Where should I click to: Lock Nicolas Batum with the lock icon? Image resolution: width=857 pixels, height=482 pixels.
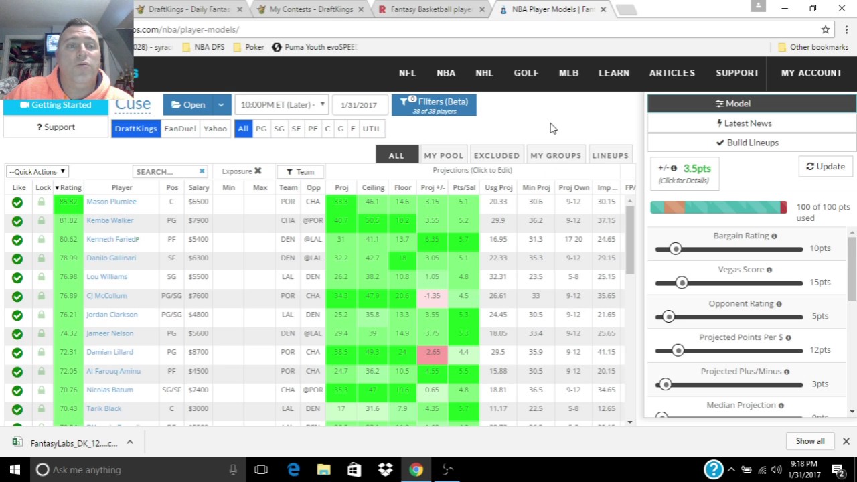(x=42, y=390)
